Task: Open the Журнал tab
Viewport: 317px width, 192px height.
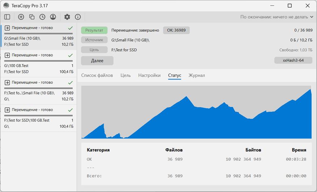Action: pos(197,75)
